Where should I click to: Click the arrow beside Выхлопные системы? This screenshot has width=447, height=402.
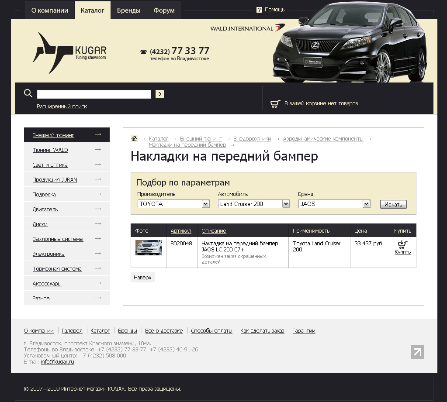[98, 239]
